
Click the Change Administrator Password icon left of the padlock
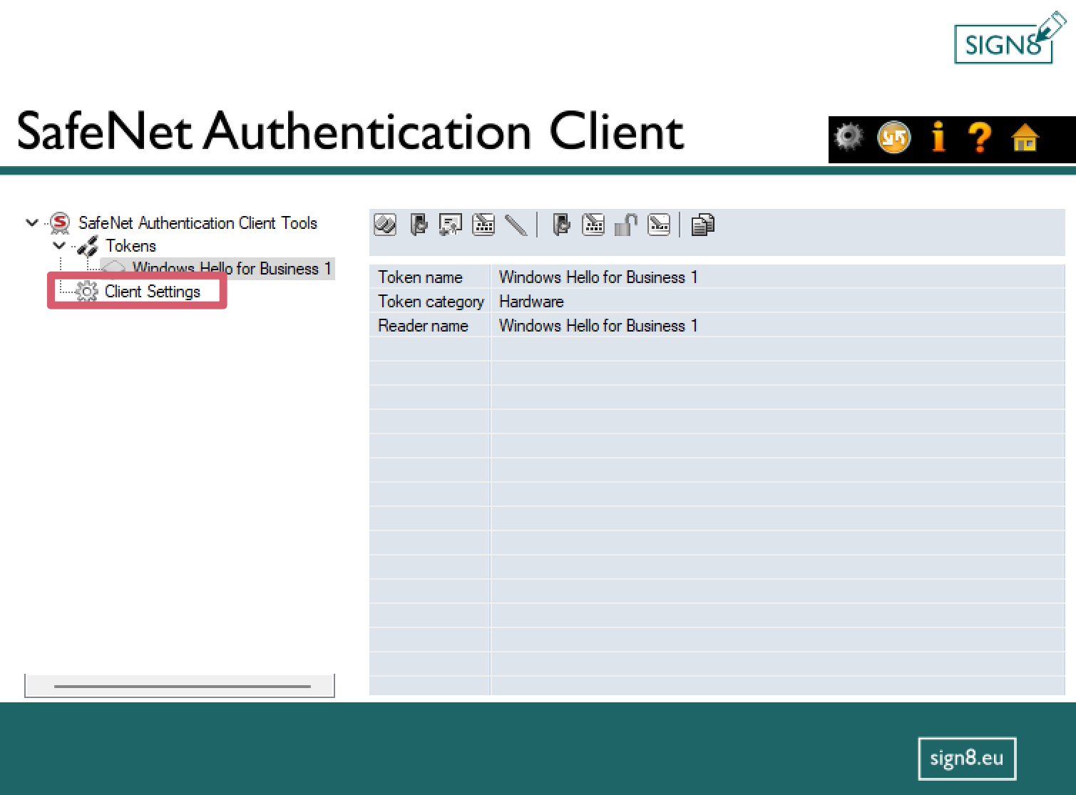(x=593, y=225)
